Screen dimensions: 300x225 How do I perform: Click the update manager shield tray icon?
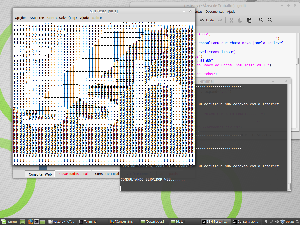click(283, 222)
